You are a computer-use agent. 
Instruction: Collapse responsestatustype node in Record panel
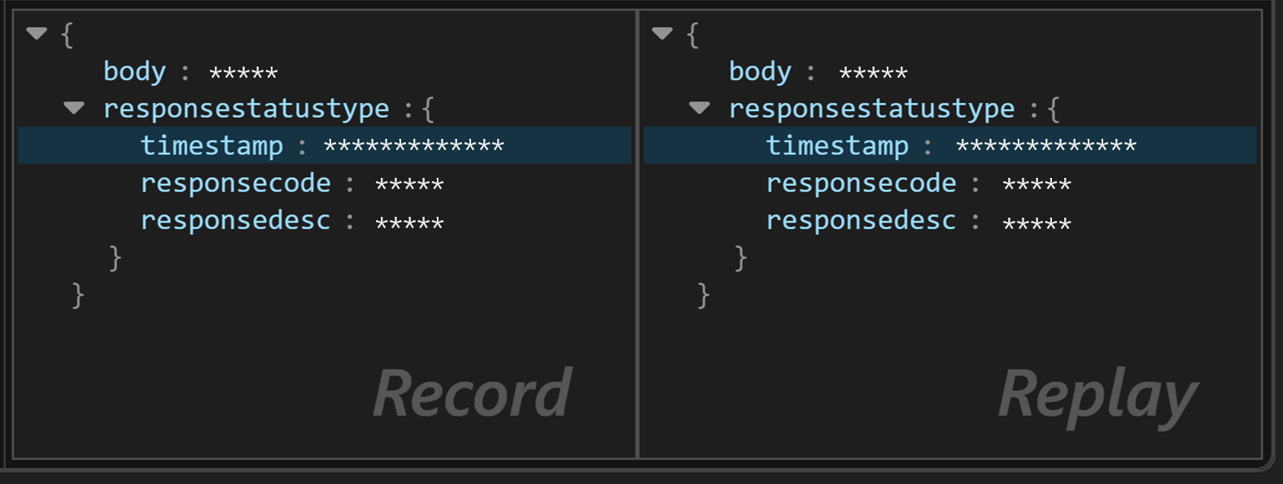pyautogui.click(x=72, y=108)
